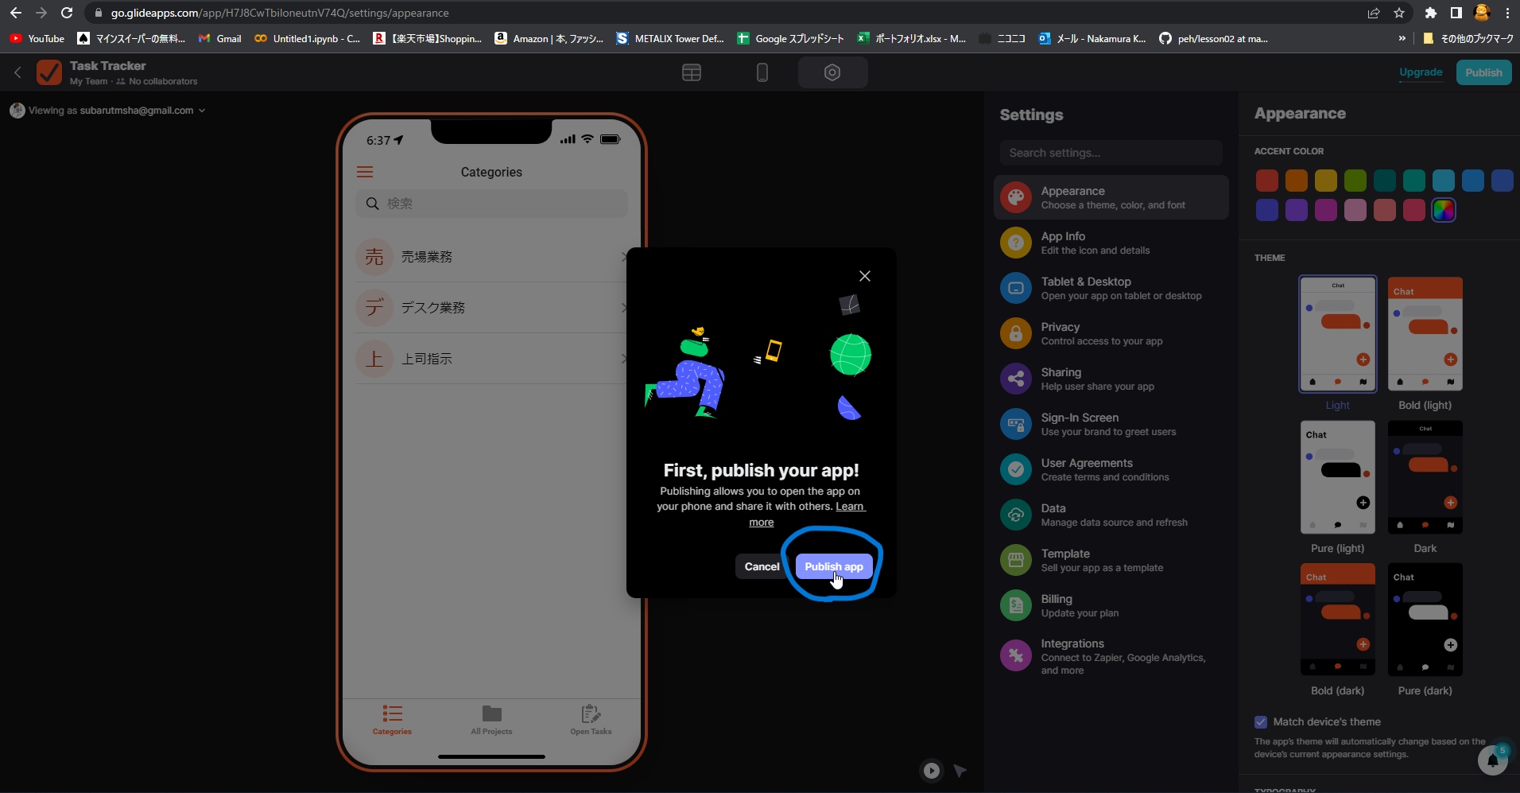Click the Billing document icon
1520x793 pixels.
click(1015, 605)
